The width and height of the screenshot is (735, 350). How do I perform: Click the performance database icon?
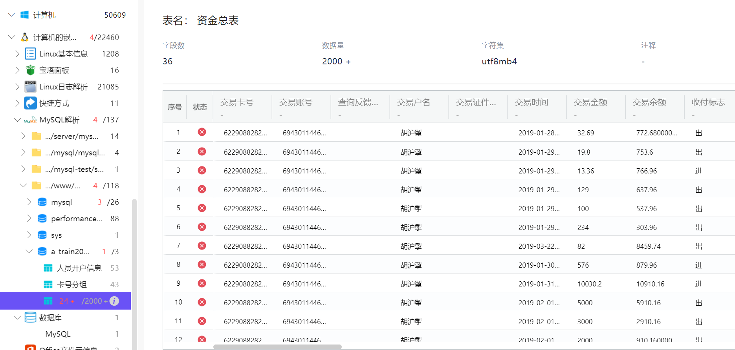point(42,219)
